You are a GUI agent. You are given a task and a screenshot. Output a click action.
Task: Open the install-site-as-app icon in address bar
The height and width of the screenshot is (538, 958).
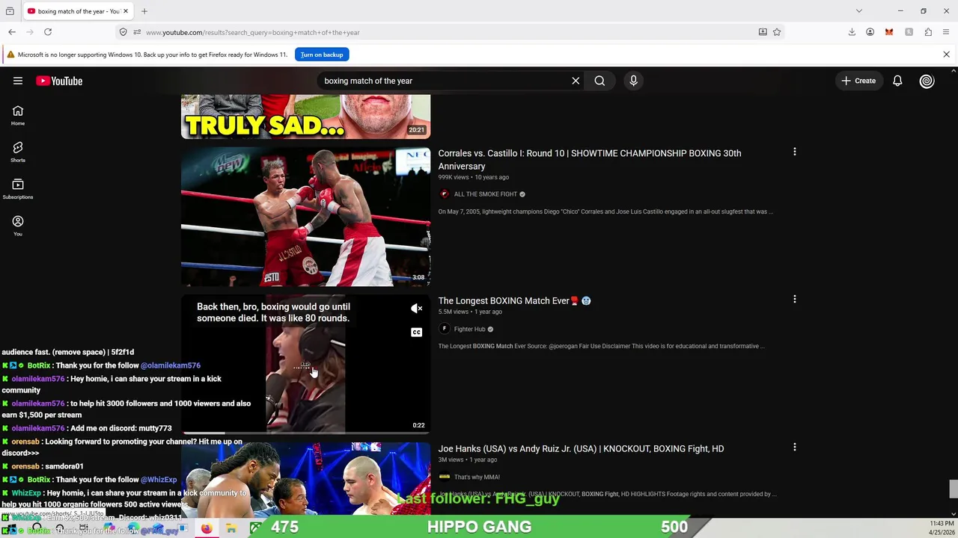[763, 32]
